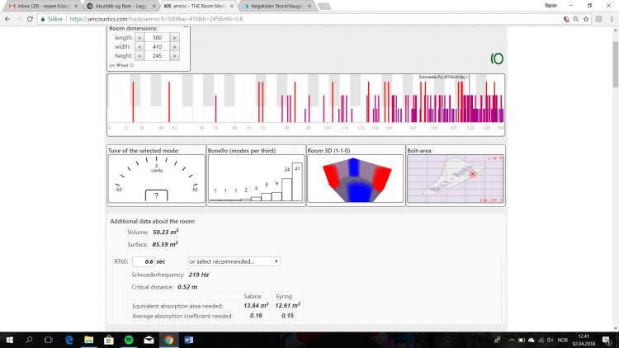Click the OneDrive cloud tray icon
619x348 pixels.
coord(532,340)
